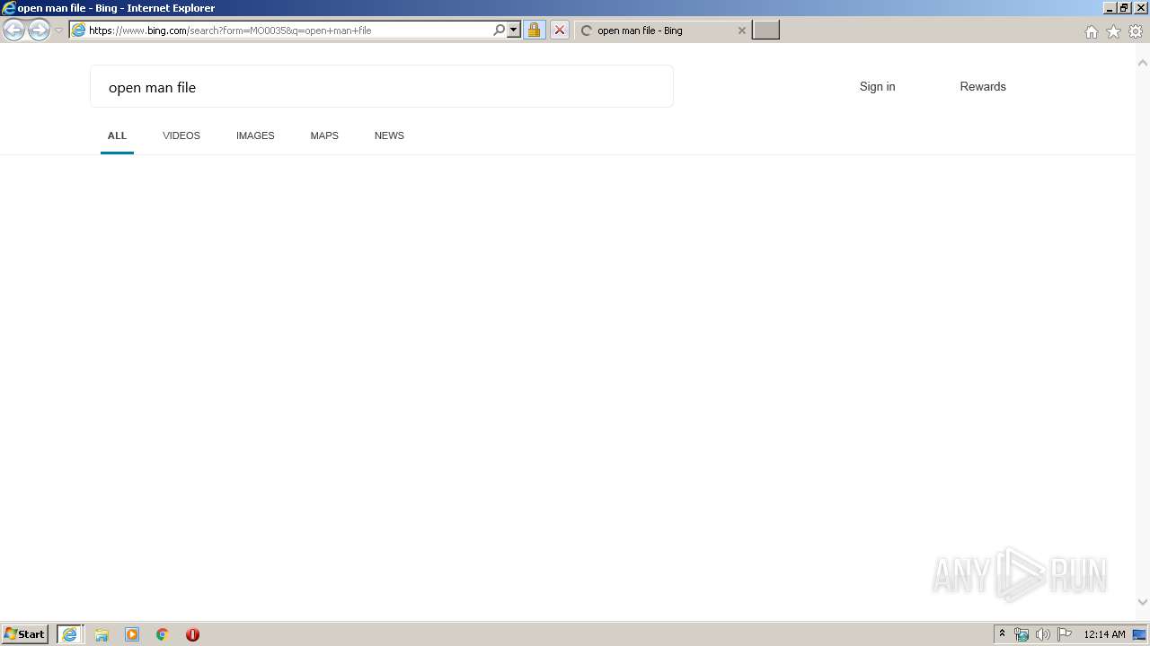
Task: Close the 'open man file - Bing' tab
Action: tap(741, 31)
